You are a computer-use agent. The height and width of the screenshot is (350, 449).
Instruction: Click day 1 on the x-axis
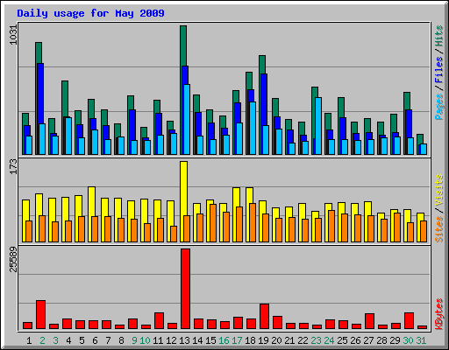[29, 340]
